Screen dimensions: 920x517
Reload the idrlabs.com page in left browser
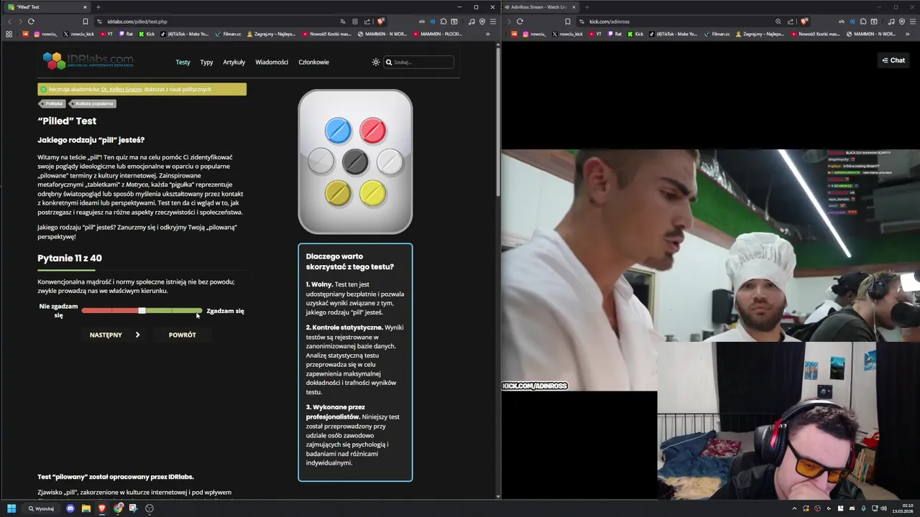[x=31, y=22]
